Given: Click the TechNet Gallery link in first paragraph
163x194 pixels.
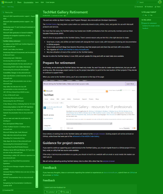Looking at the screenshot, I should click(x=51, y=24).
